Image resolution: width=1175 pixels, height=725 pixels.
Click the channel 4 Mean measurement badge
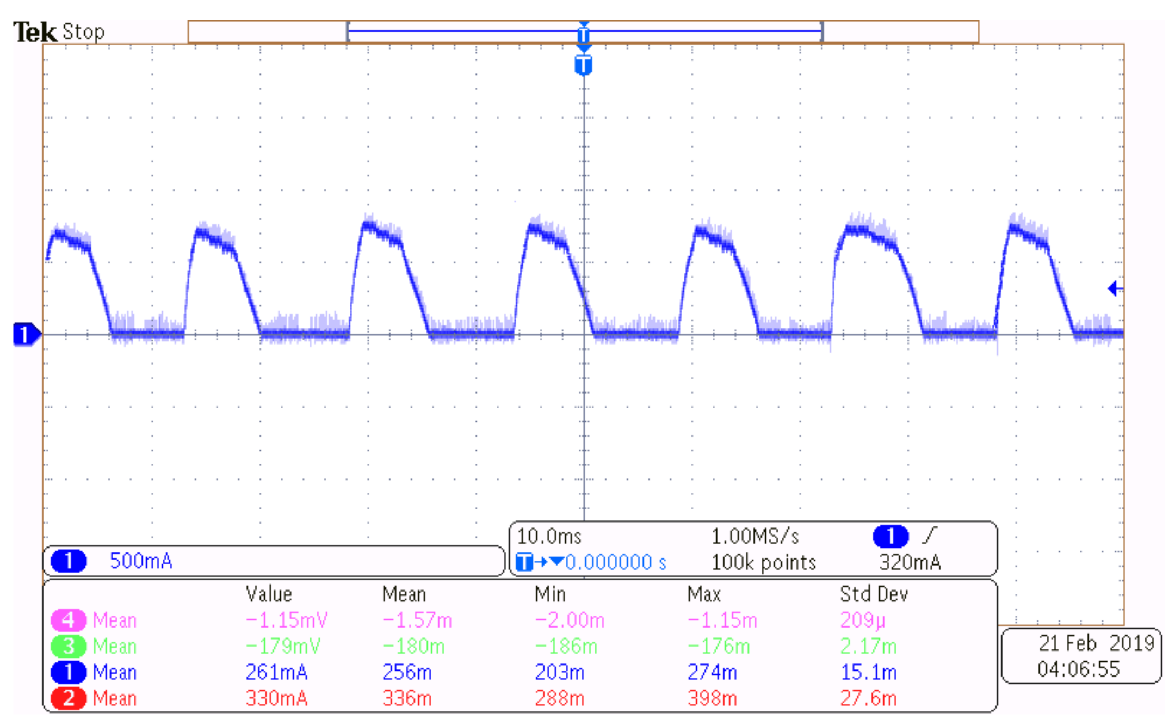point(69,620)
